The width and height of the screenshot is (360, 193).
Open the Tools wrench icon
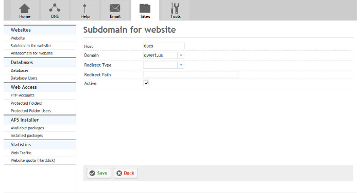tap(175, 8)
